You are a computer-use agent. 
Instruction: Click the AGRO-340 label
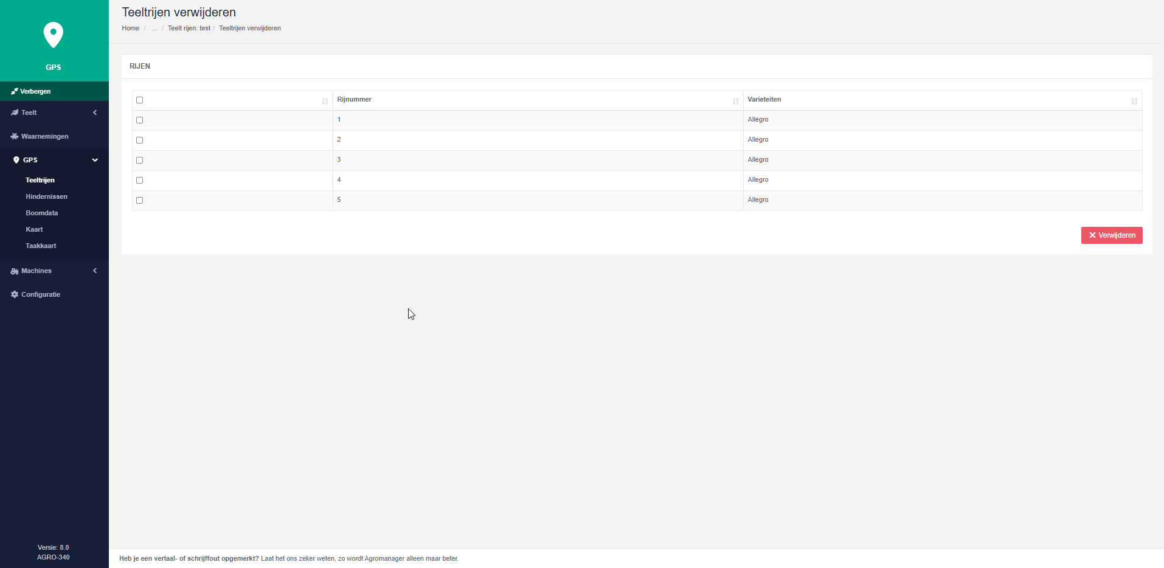[54, 557]
